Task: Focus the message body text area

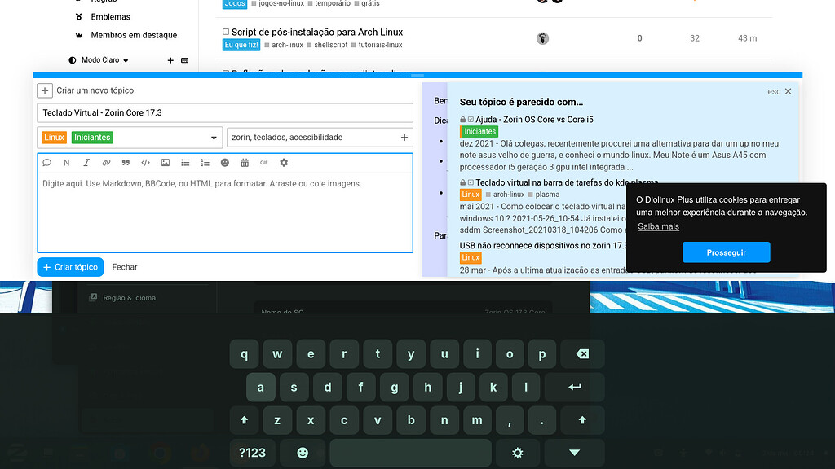Action: [225, 212]
